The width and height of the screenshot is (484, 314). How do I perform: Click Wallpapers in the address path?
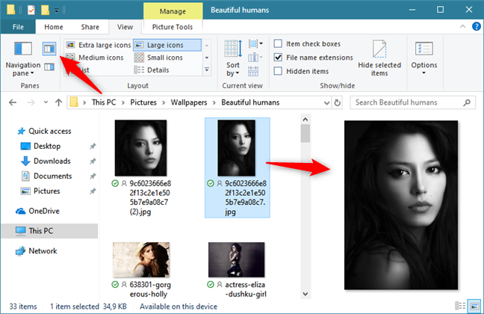(189, 102)
